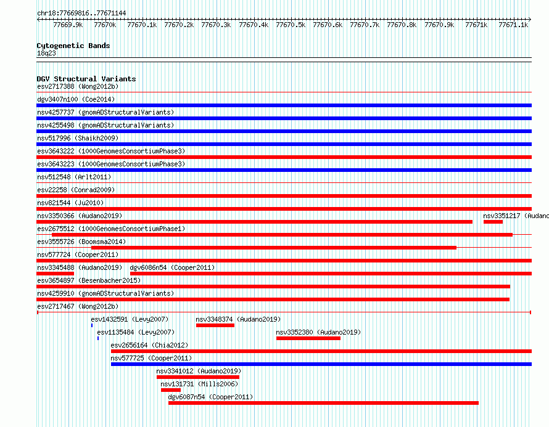Click dgv6087n54 (Cooper2011) label

[210, 397]
